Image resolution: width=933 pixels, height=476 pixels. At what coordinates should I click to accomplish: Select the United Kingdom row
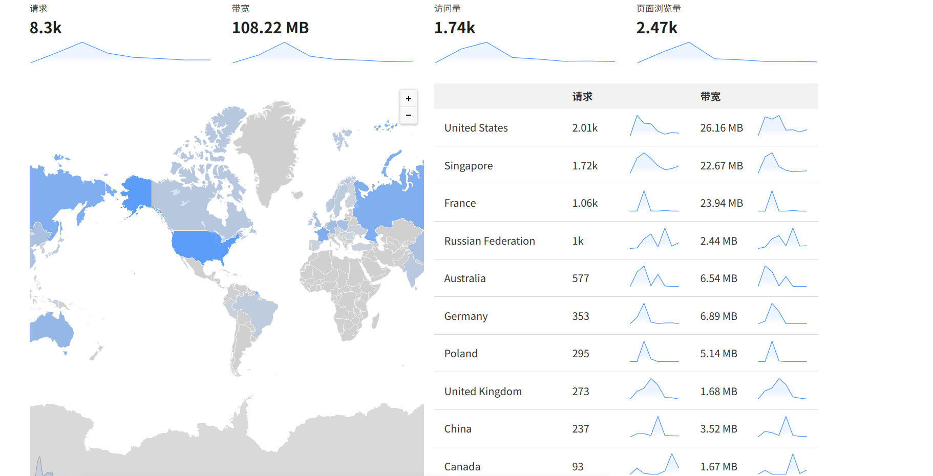(x=482, y=392)
